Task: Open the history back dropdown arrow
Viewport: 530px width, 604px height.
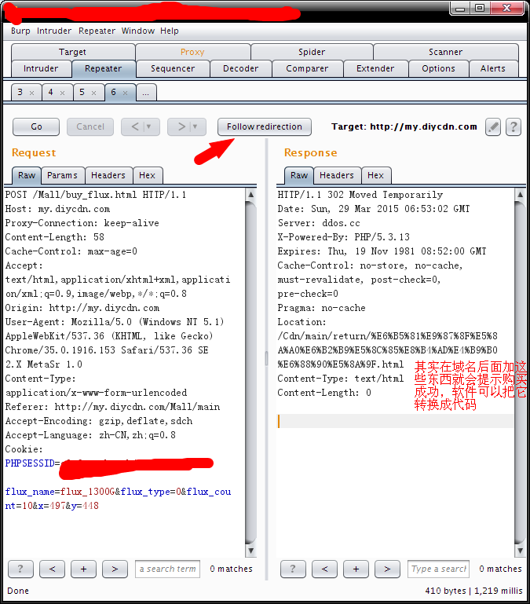Action: [x=148, y=126]
